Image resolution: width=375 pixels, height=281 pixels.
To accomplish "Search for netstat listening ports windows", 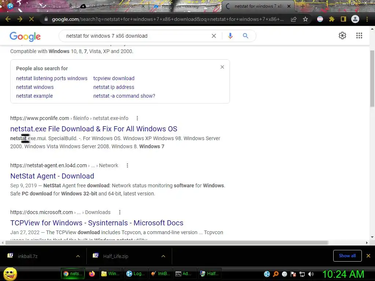I will 52,78.
